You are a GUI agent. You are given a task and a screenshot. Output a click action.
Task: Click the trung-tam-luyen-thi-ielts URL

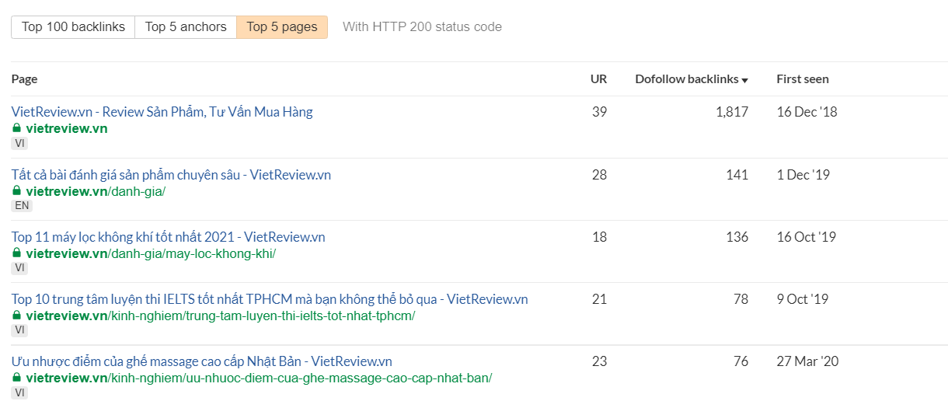221,316
